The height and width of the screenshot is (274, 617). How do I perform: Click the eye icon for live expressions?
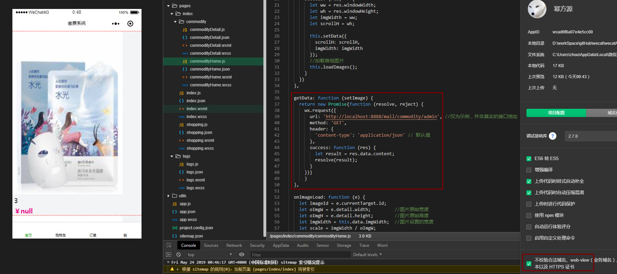(x=242, y=255)
